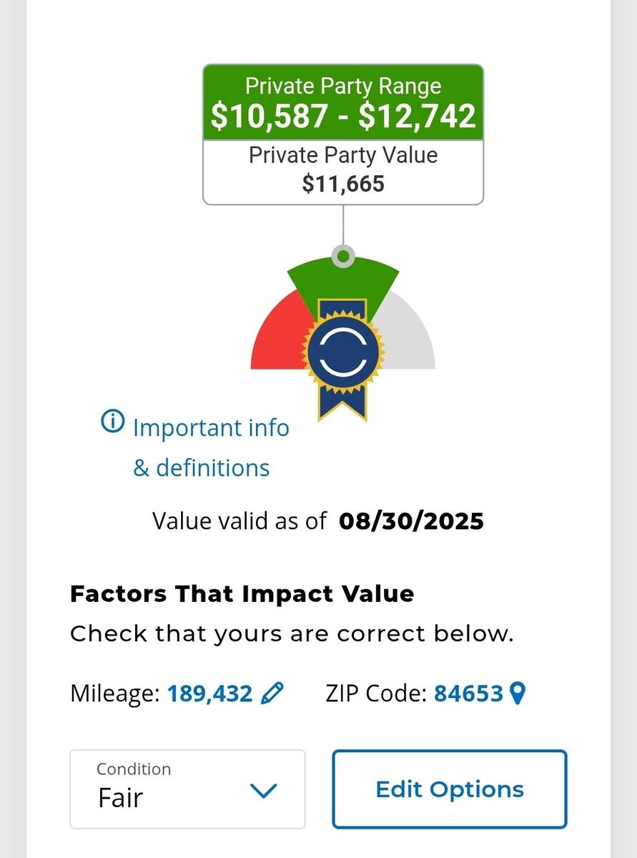Open the Condition dropdown
The width and height of the screenshot is (637, 858).
pos(187,789)
